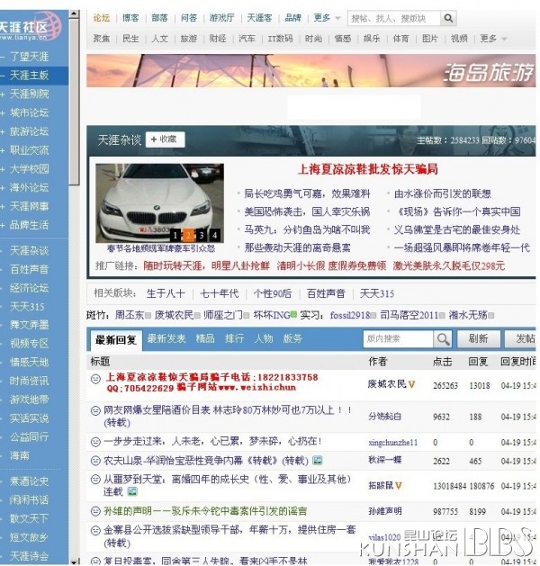Screen dimensions: 540x566
Task: Open 舞文弄墨 in sidebar
Action: 29,325
